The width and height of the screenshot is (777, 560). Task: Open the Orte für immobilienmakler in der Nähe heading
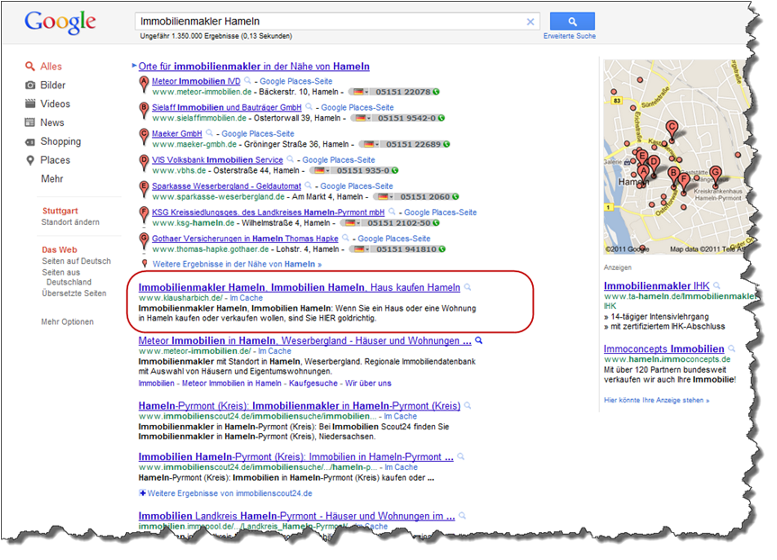[254, 67]
